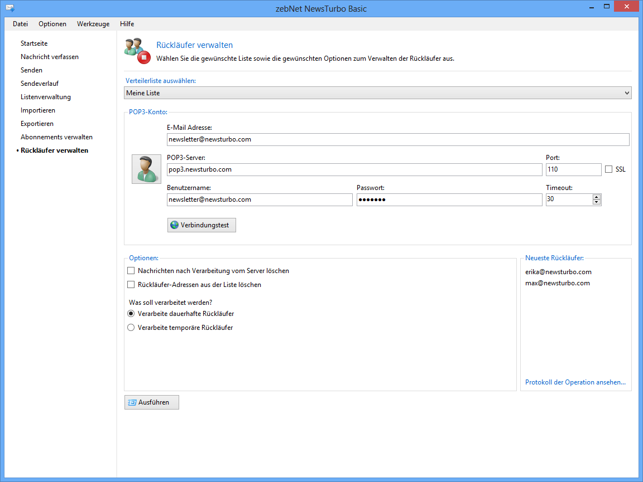Click the Rückläufer verwalten header users icon
Screen dimensions: 643x482
(x=137, y=51)
